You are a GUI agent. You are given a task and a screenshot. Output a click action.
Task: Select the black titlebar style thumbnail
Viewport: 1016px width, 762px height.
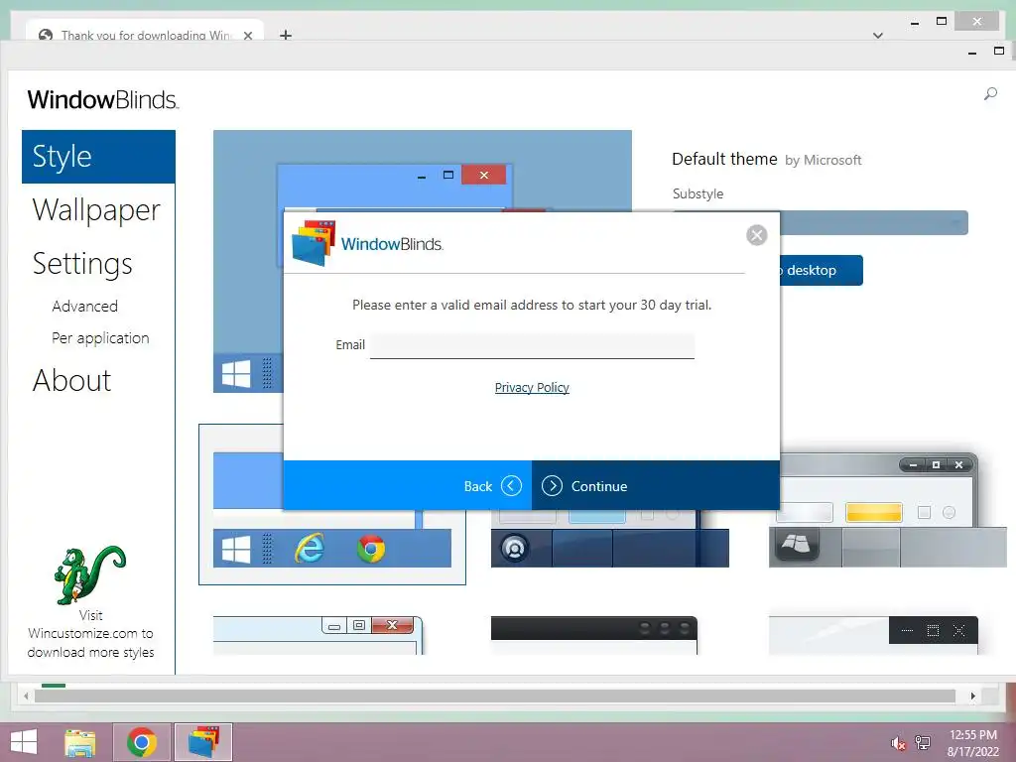(594, 635)
